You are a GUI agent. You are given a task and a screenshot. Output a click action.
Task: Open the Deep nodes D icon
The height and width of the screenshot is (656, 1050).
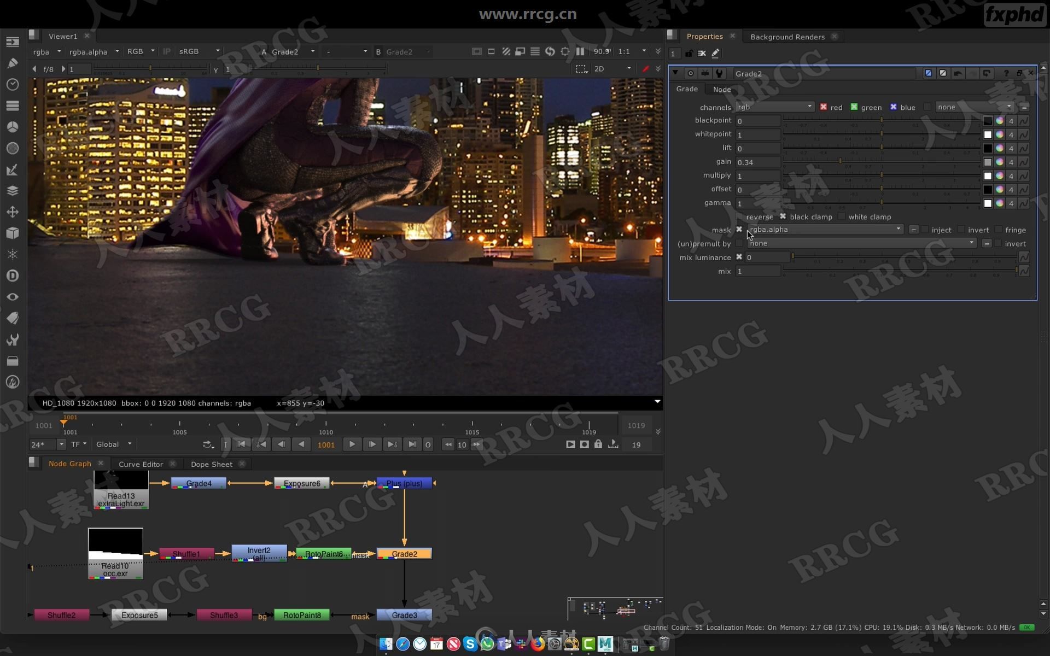click(12, 276)
